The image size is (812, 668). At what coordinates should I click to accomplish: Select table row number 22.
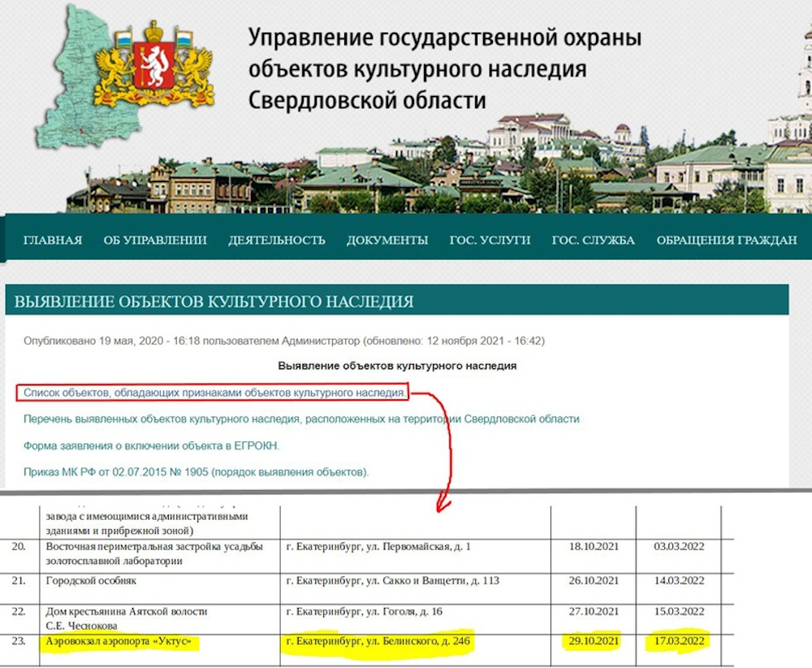coord(19,611)
